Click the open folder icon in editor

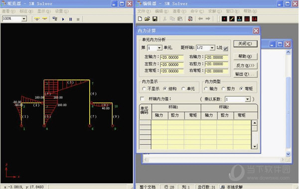pyautogui.click(x=147, y=19)
